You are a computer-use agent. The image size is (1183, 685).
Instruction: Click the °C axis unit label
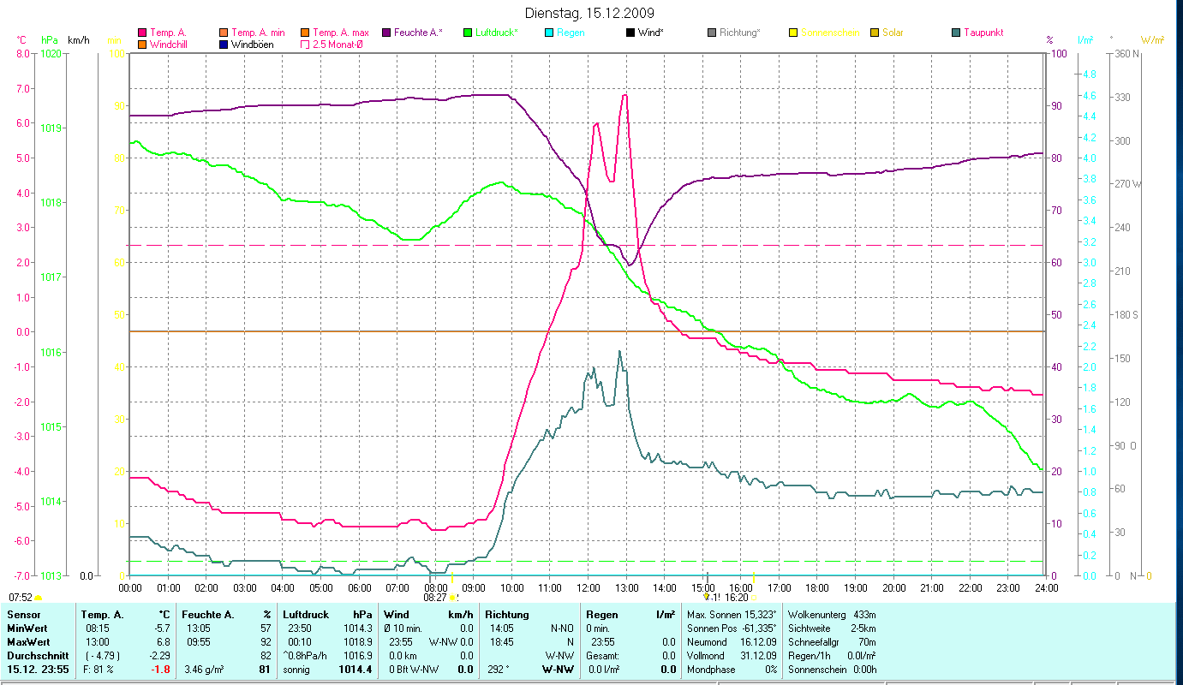[21, 40]
